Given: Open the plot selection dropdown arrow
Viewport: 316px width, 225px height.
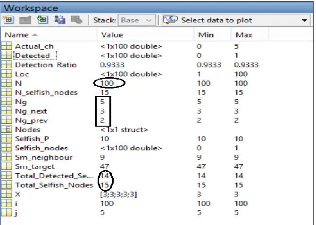Looking at the screenshot, I should click(x=304, y=20).
